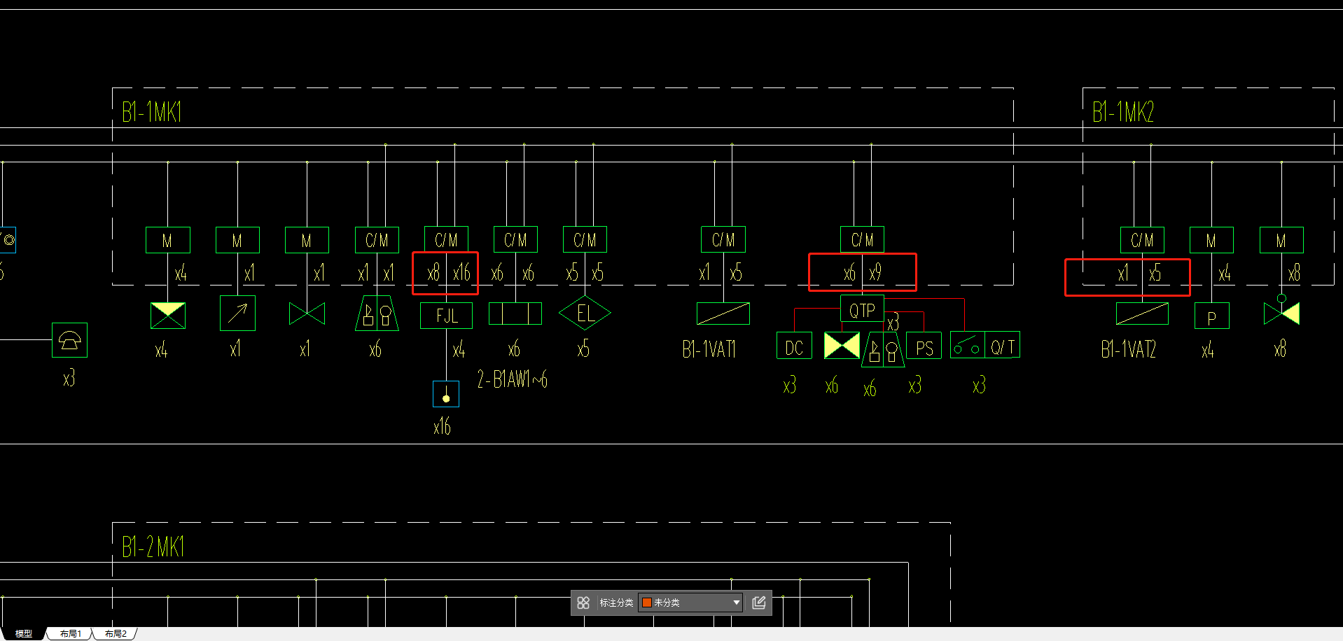Select the C/M box above B1-1VAT1 symbol
1343x641 pixels.
(723, 240)
